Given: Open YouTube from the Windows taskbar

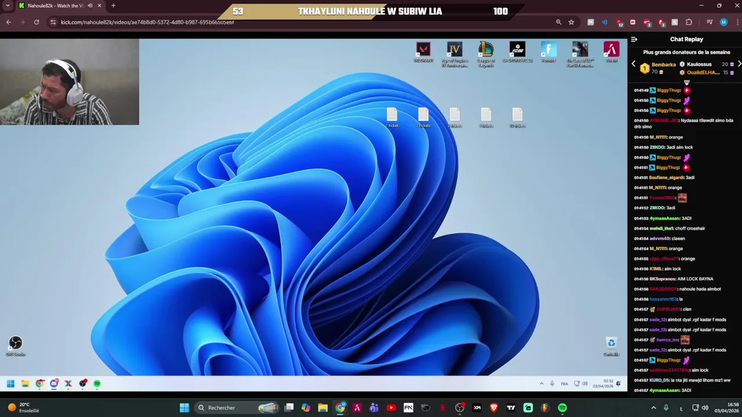Looking at the screenshot, I should 391,408.
